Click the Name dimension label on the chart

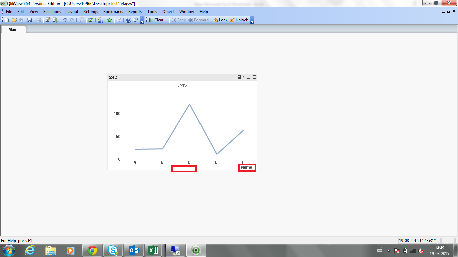(247, 167)
